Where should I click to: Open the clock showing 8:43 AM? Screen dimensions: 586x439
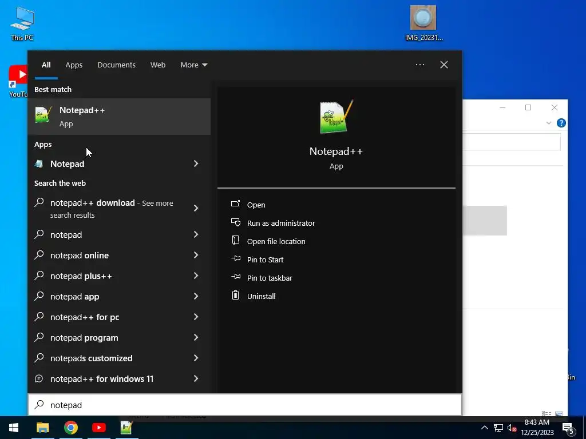[537, 428]
